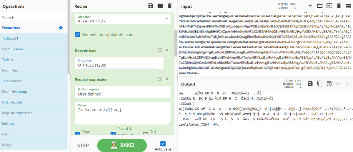
Task: Click the Operations panel heading
Action: (14, 6)
